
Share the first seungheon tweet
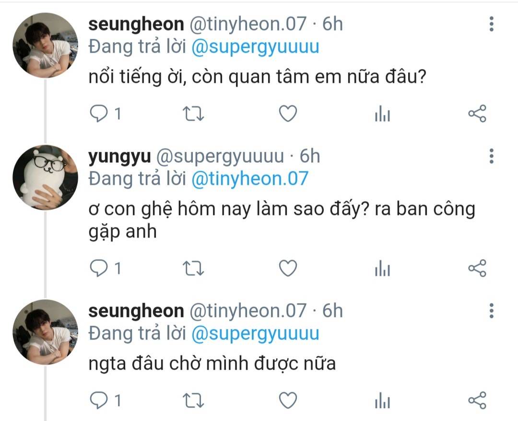pos(477,114)
